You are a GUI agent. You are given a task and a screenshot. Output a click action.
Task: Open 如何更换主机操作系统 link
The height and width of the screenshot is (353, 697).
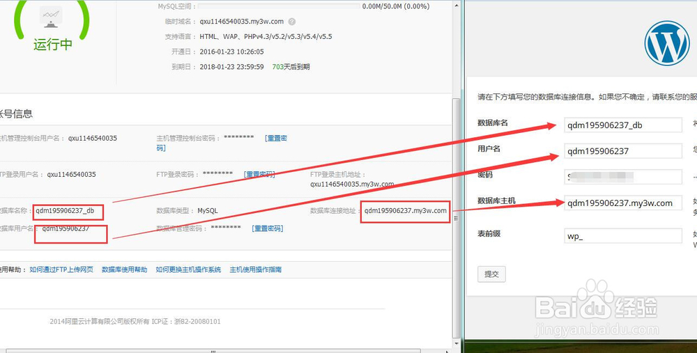coord(188,269)
